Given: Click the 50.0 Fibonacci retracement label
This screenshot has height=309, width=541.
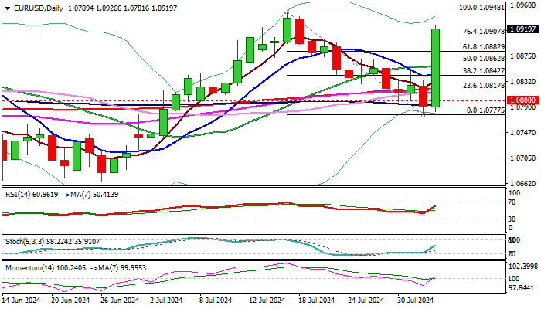Looking at the screenshot, I should tap(484, 58).
